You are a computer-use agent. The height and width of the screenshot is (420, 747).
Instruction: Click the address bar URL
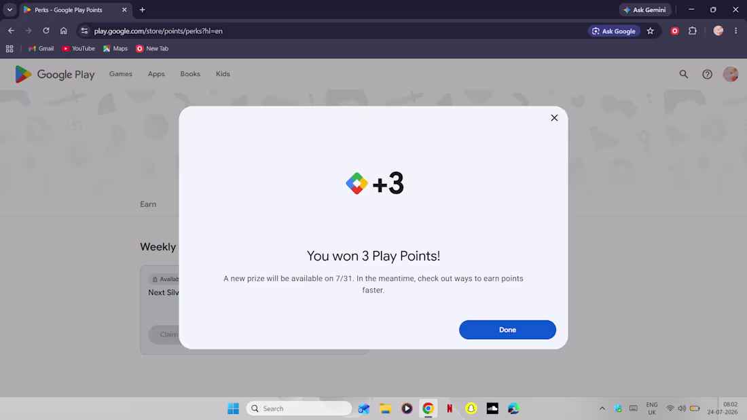158,31
